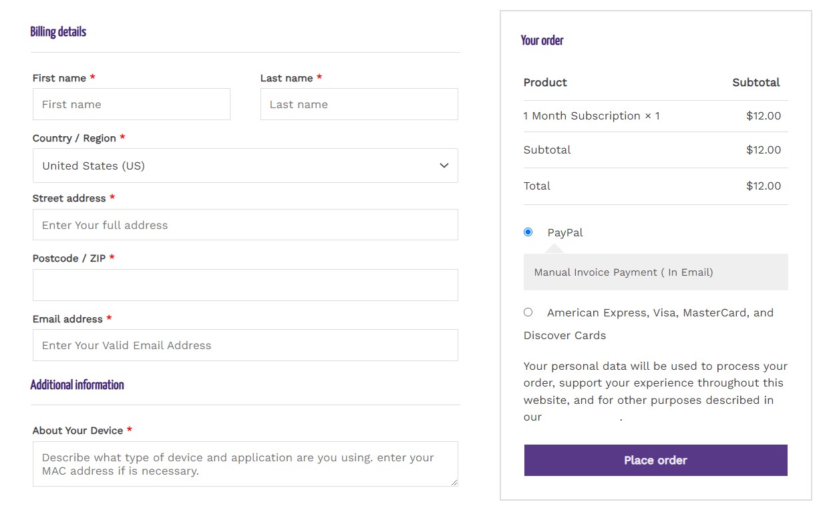The height and width of the screenshot is (508, 831).
Task: Click the About Your Device text area
Action: point(245,464)
